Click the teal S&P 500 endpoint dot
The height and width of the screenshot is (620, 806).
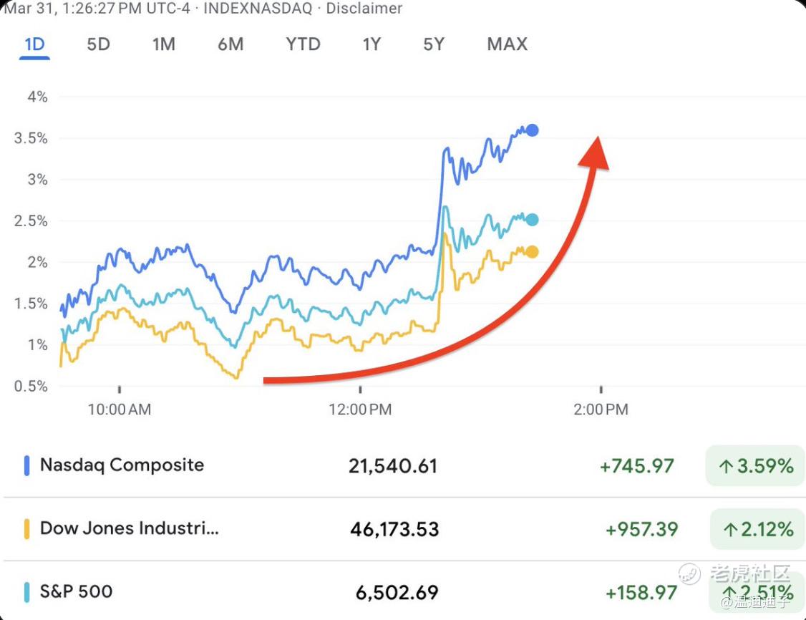coord(532,220)
